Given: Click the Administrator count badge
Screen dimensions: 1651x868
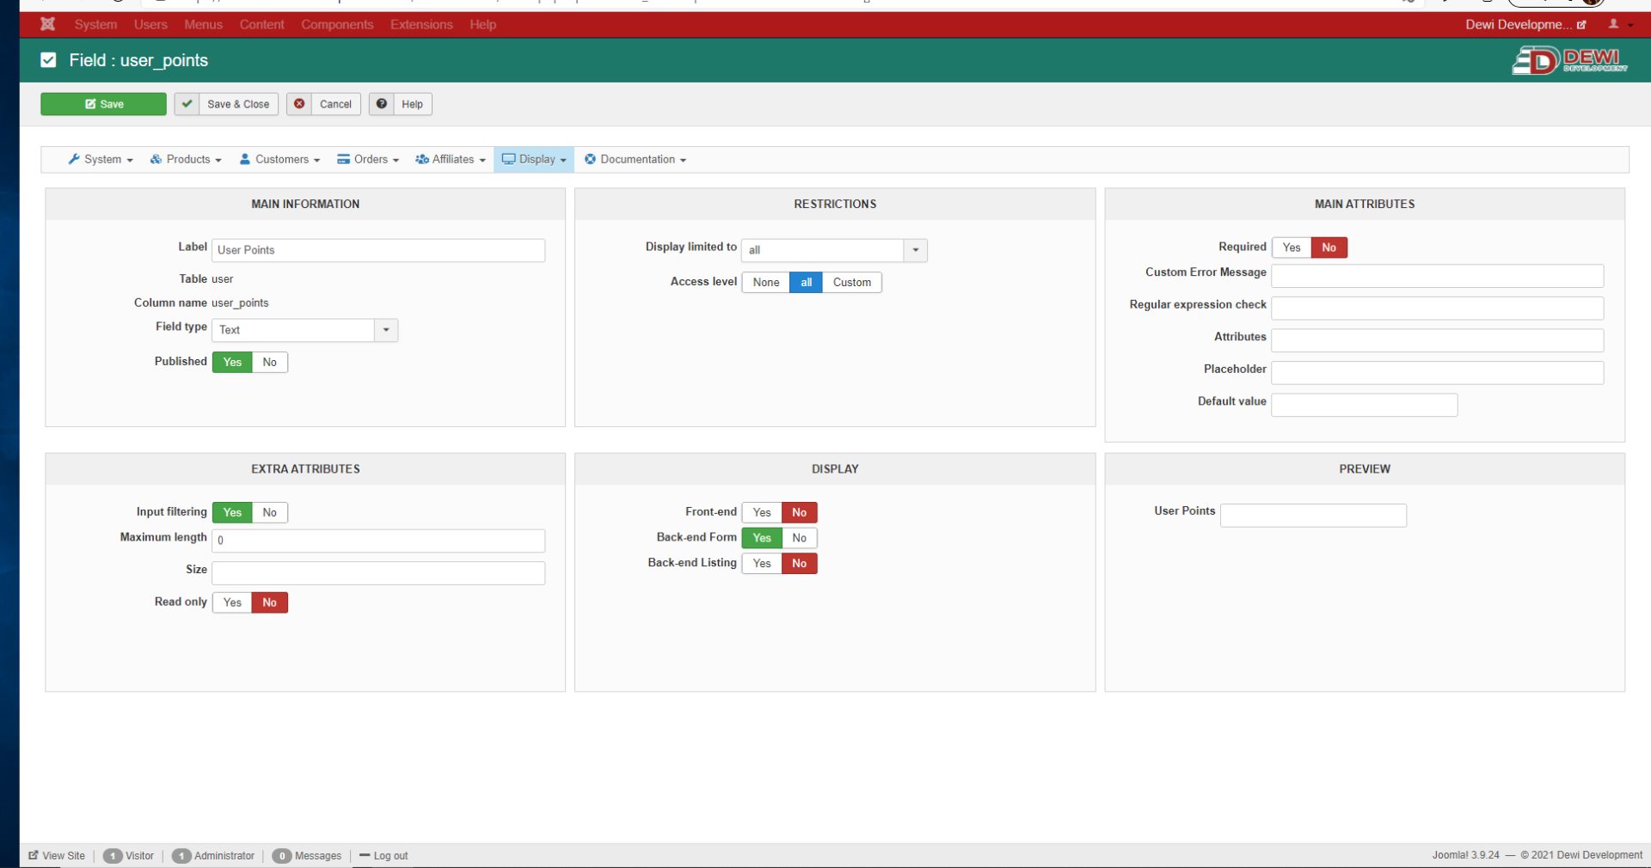Looking at the screenshot, I should [181, 856].
